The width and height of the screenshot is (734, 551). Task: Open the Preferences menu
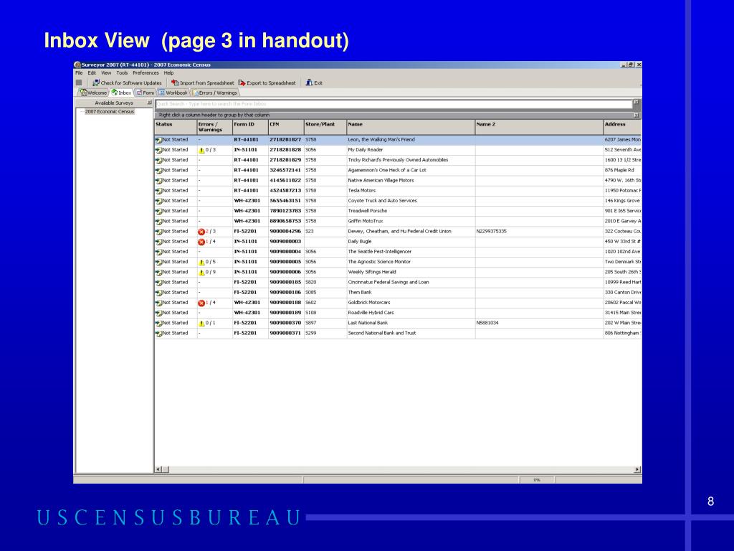point(146,73)
